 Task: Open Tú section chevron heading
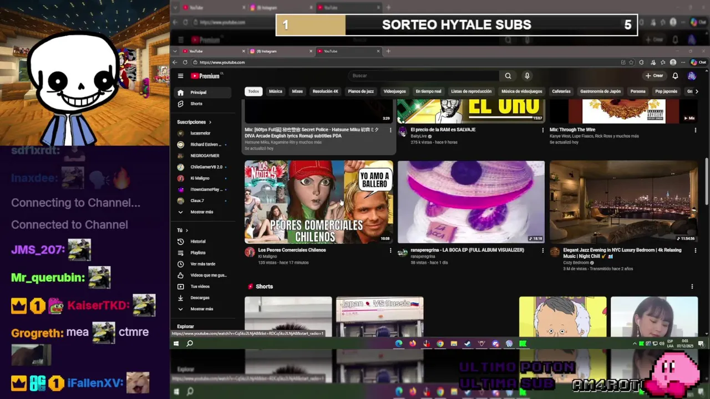[x=182, y=230]
